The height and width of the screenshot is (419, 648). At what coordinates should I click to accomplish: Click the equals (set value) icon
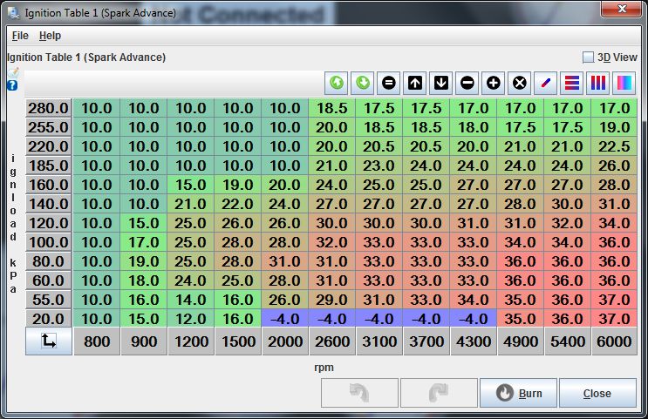(x=389, y=83)
